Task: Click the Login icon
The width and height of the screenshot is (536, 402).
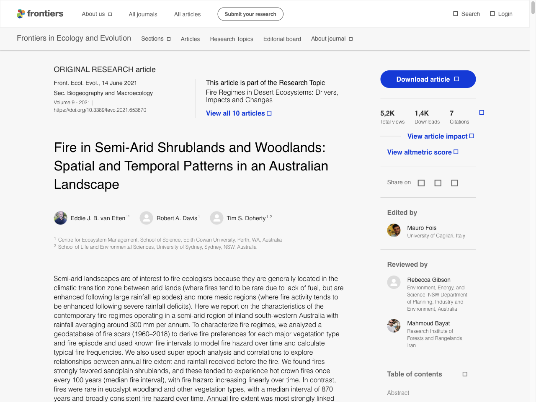Action: [x=492, y=13]
